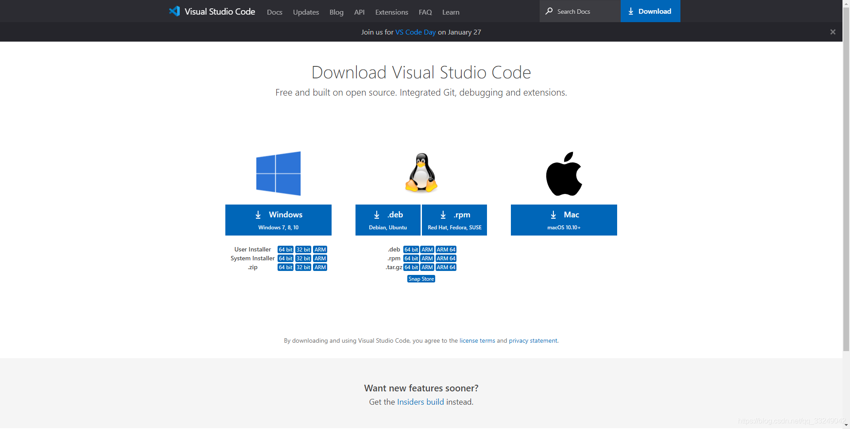Click the Apple logo image
850x429 pixels.
coord(564,174)
